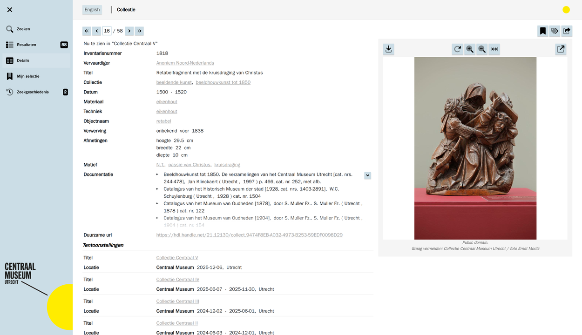This screenshot has height=335, width=582.
Task: Open the Anoniem Noord-Nederlands link
Action: [x=185, y=63]
